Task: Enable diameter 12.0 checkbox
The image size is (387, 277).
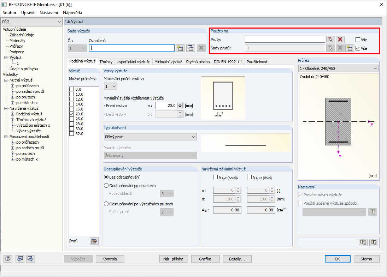Action: (72, 99)
